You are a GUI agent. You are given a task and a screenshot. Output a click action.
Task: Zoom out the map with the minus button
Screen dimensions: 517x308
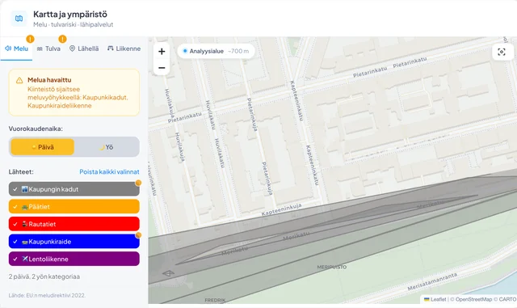[162, 68]
